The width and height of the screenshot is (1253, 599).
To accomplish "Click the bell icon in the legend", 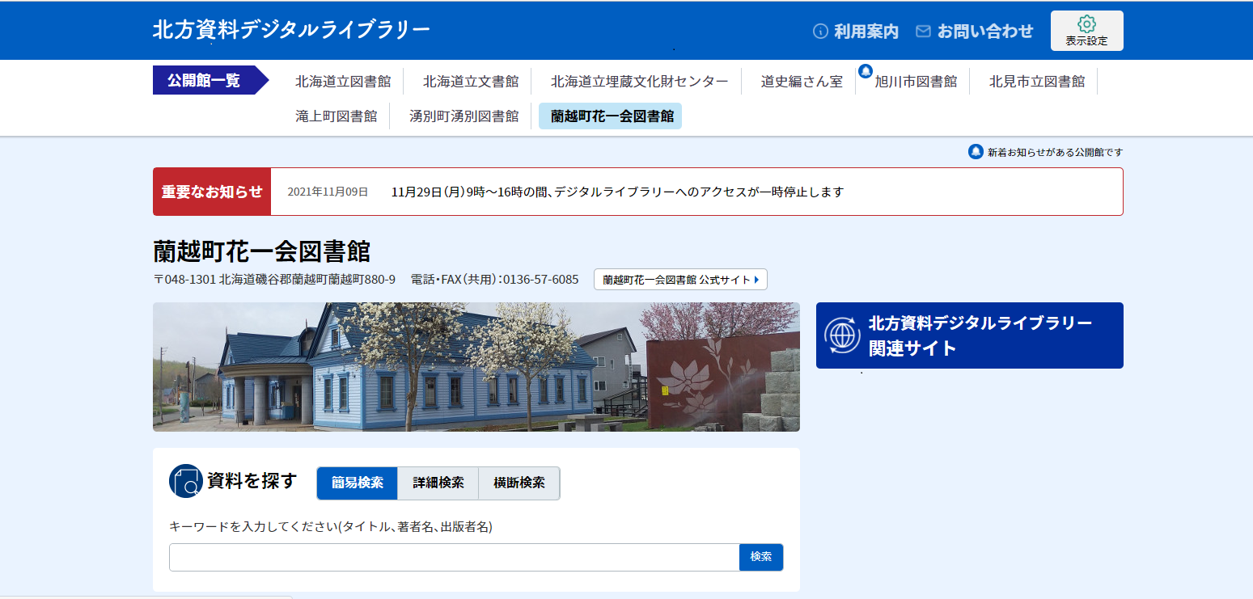I will click(976, 152).
